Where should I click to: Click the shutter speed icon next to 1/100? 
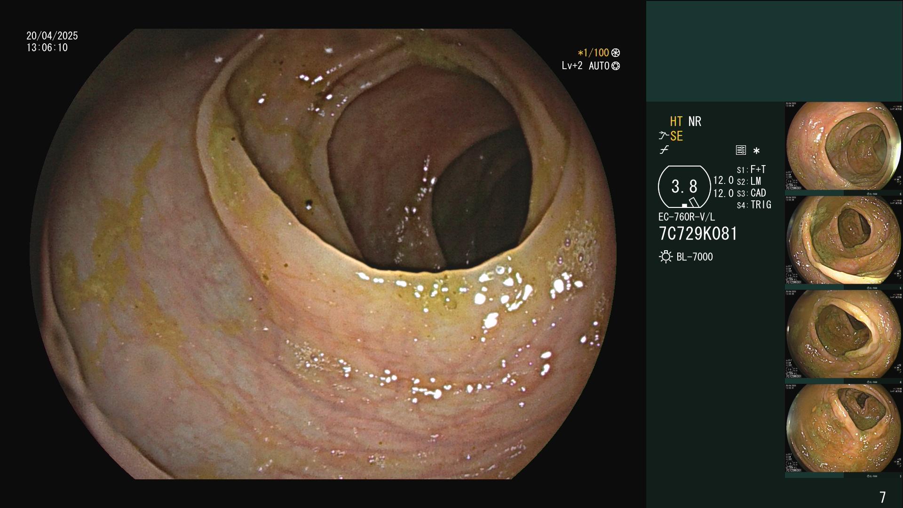click(x=616, y=53)
